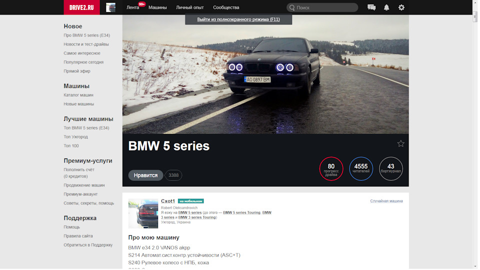Open Новые машины sidebar link
The width and height of the screenshot is (480, 270).
79,104
